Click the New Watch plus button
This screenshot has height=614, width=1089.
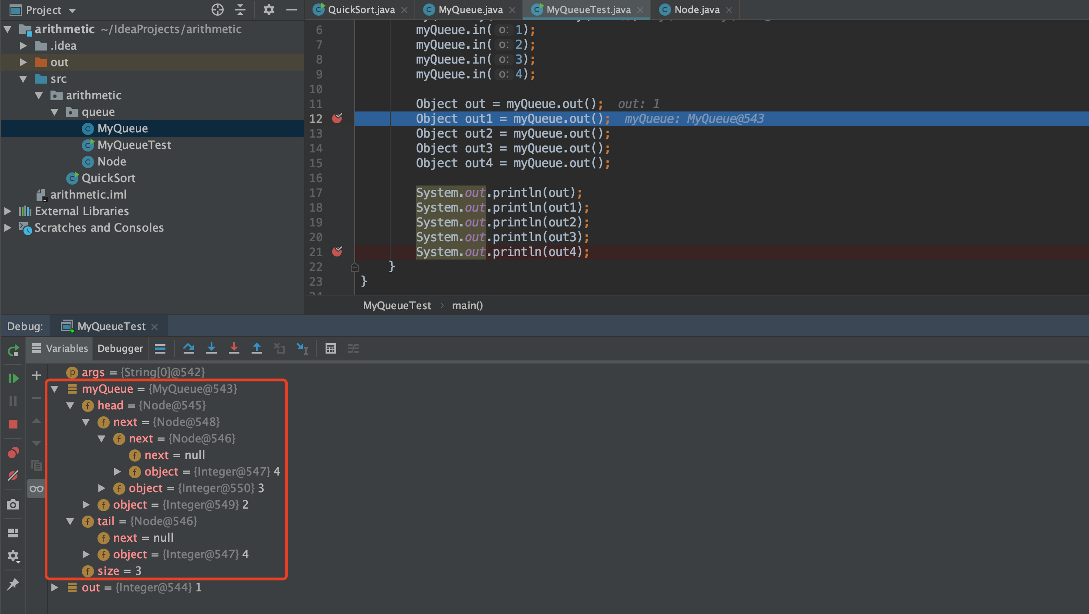(x=37, y=375)
